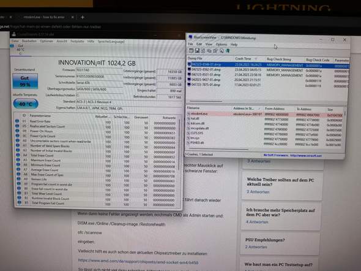Open the Ansicht menu in CrystalDiskInfo
Viewport: 361px width, 271px height.
[x=62, y=41]
